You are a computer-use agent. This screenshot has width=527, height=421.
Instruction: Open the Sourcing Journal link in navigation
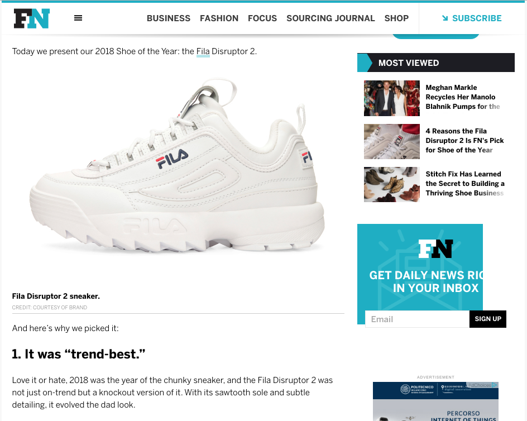pyautogui.click(x=330, y=18)
